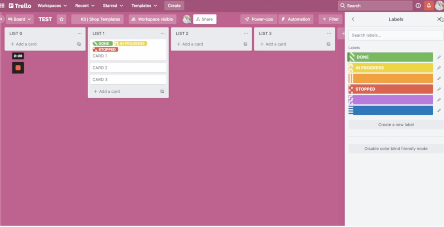This screenshot has width=444, height=227.
Task: Disable color blind friendly mode
Action: coord(396,149)
